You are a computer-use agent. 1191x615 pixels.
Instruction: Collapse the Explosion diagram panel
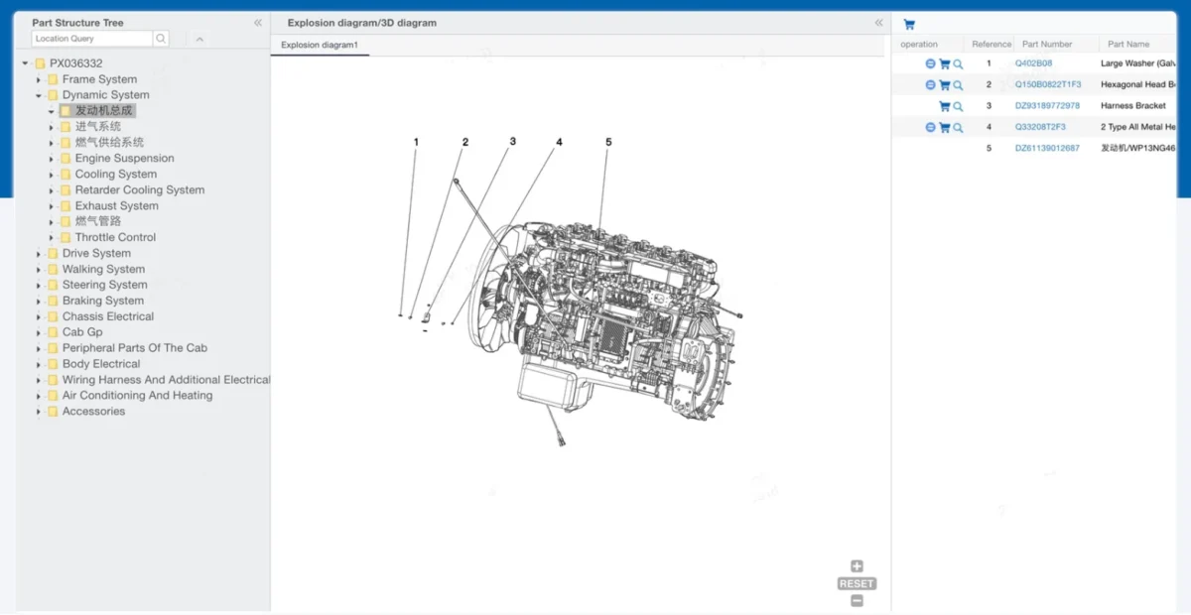[x=878, y=23]
